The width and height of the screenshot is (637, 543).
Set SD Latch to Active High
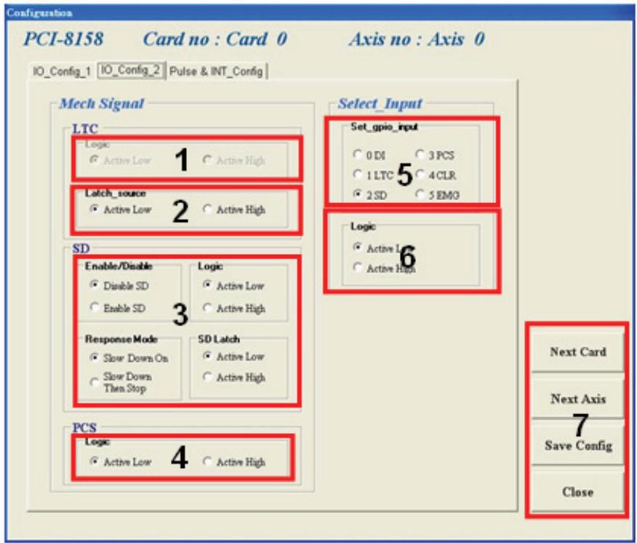234,378
